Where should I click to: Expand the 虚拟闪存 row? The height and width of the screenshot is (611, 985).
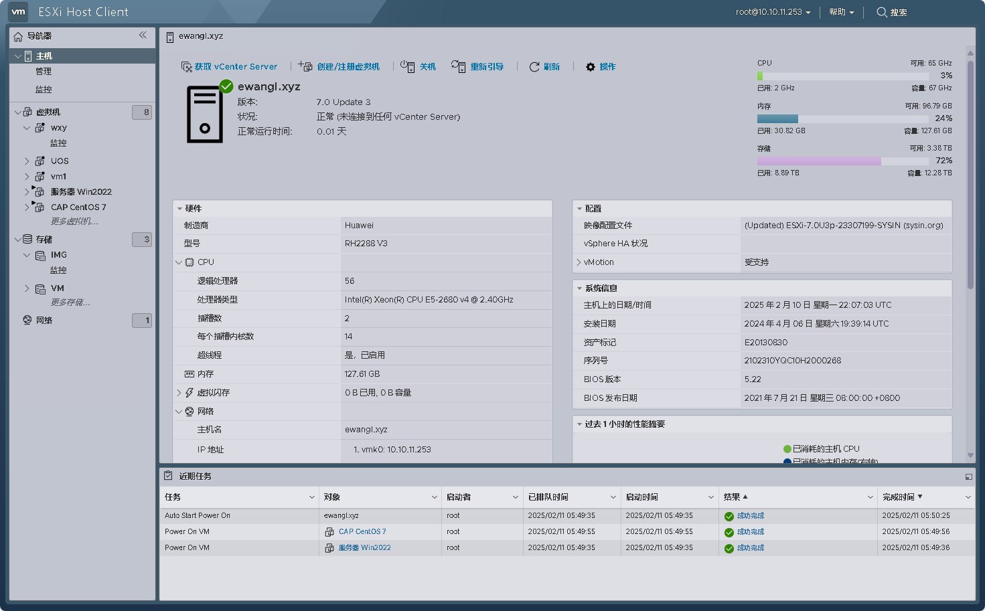tap(179, 393)
